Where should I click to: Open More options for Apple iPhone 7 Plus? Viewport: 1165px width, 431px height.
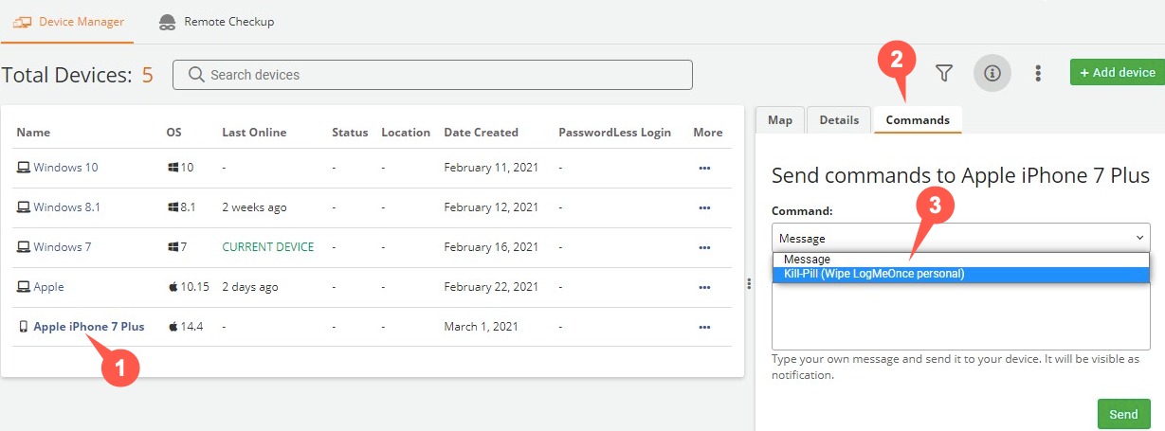(704, 327)
